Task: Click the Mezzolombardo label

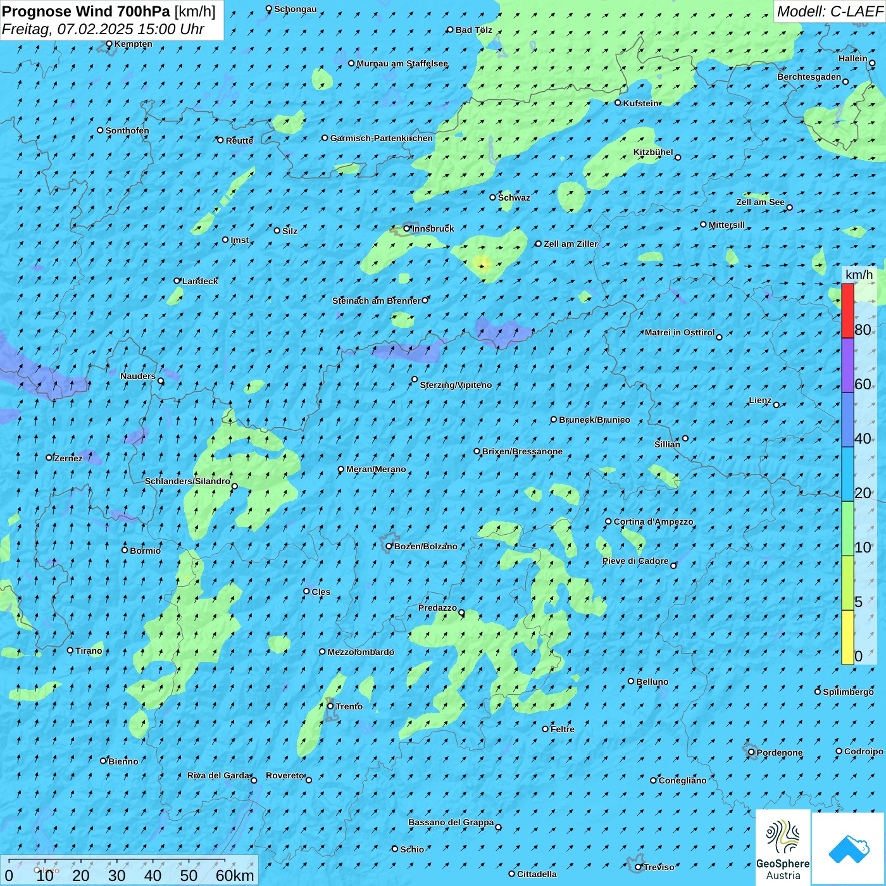Action: [x=361, y=652]
